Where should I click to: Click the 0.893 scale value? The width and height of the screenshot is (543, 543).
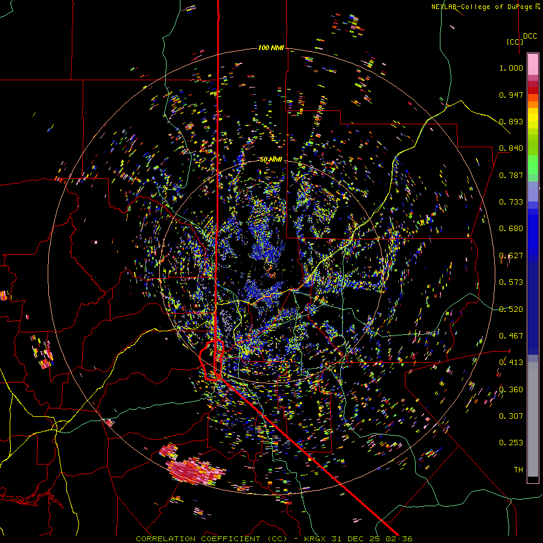(x=511, y=121)
